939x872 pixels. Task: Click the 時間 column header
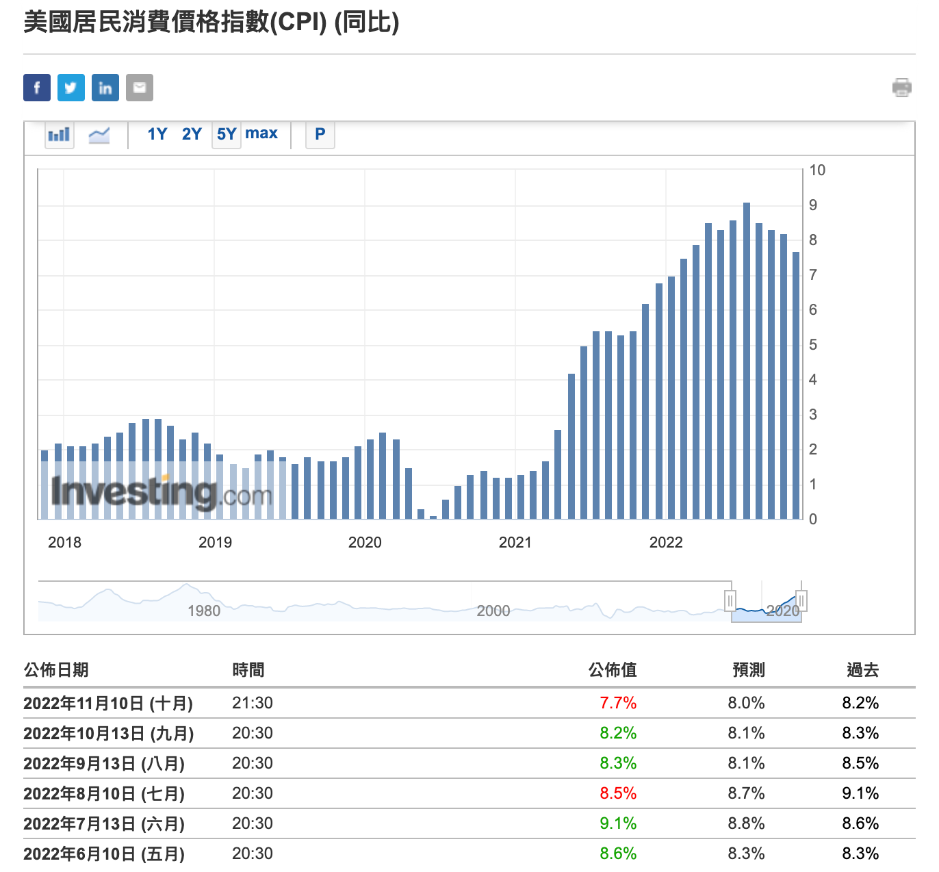(x=248, y=669)
